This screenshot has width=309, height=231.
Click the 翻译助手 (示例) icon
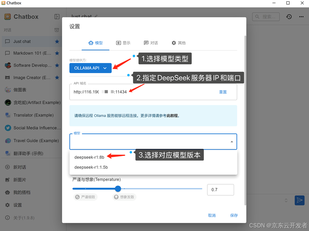click(x=8, y=154)
